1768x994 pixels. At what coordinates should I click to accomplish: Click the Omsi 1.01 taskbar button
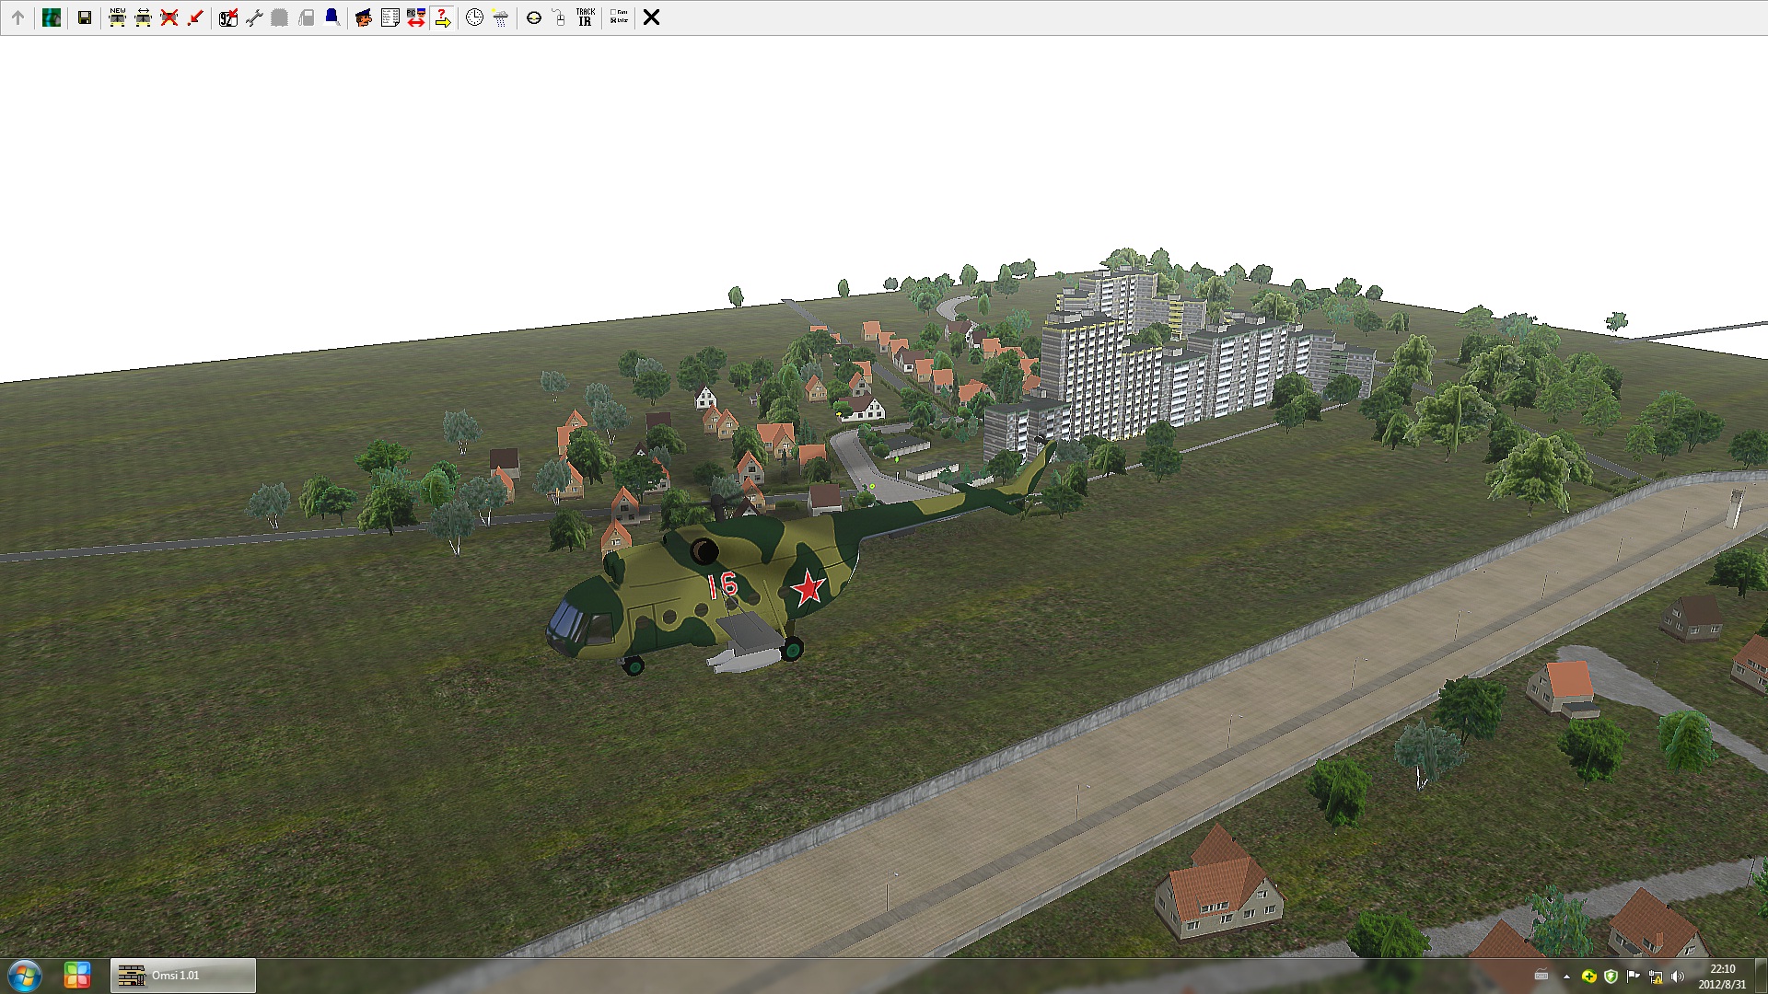coord(183,976)
